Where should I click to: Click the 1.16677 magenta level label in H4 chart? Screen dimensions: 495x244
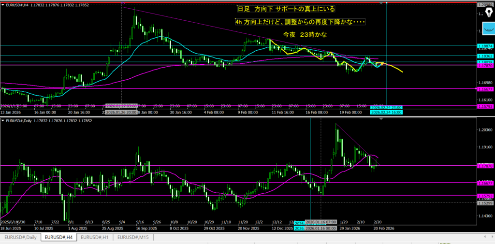(485, 89)
